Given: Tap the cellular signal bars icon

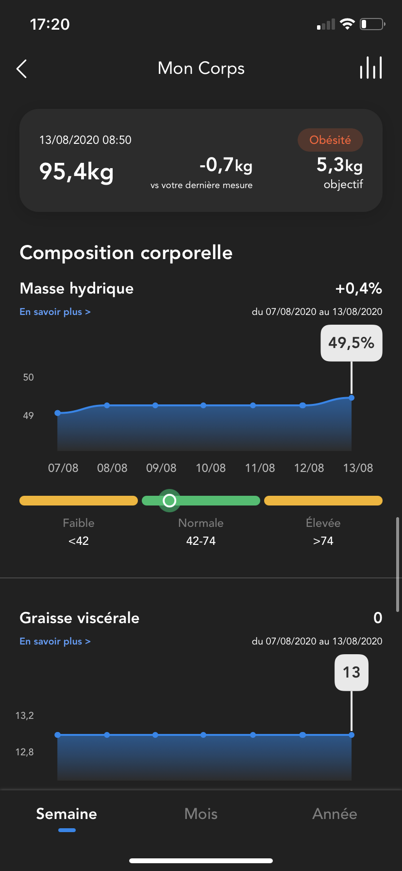Looking at the screenshot, I should 326,24.
